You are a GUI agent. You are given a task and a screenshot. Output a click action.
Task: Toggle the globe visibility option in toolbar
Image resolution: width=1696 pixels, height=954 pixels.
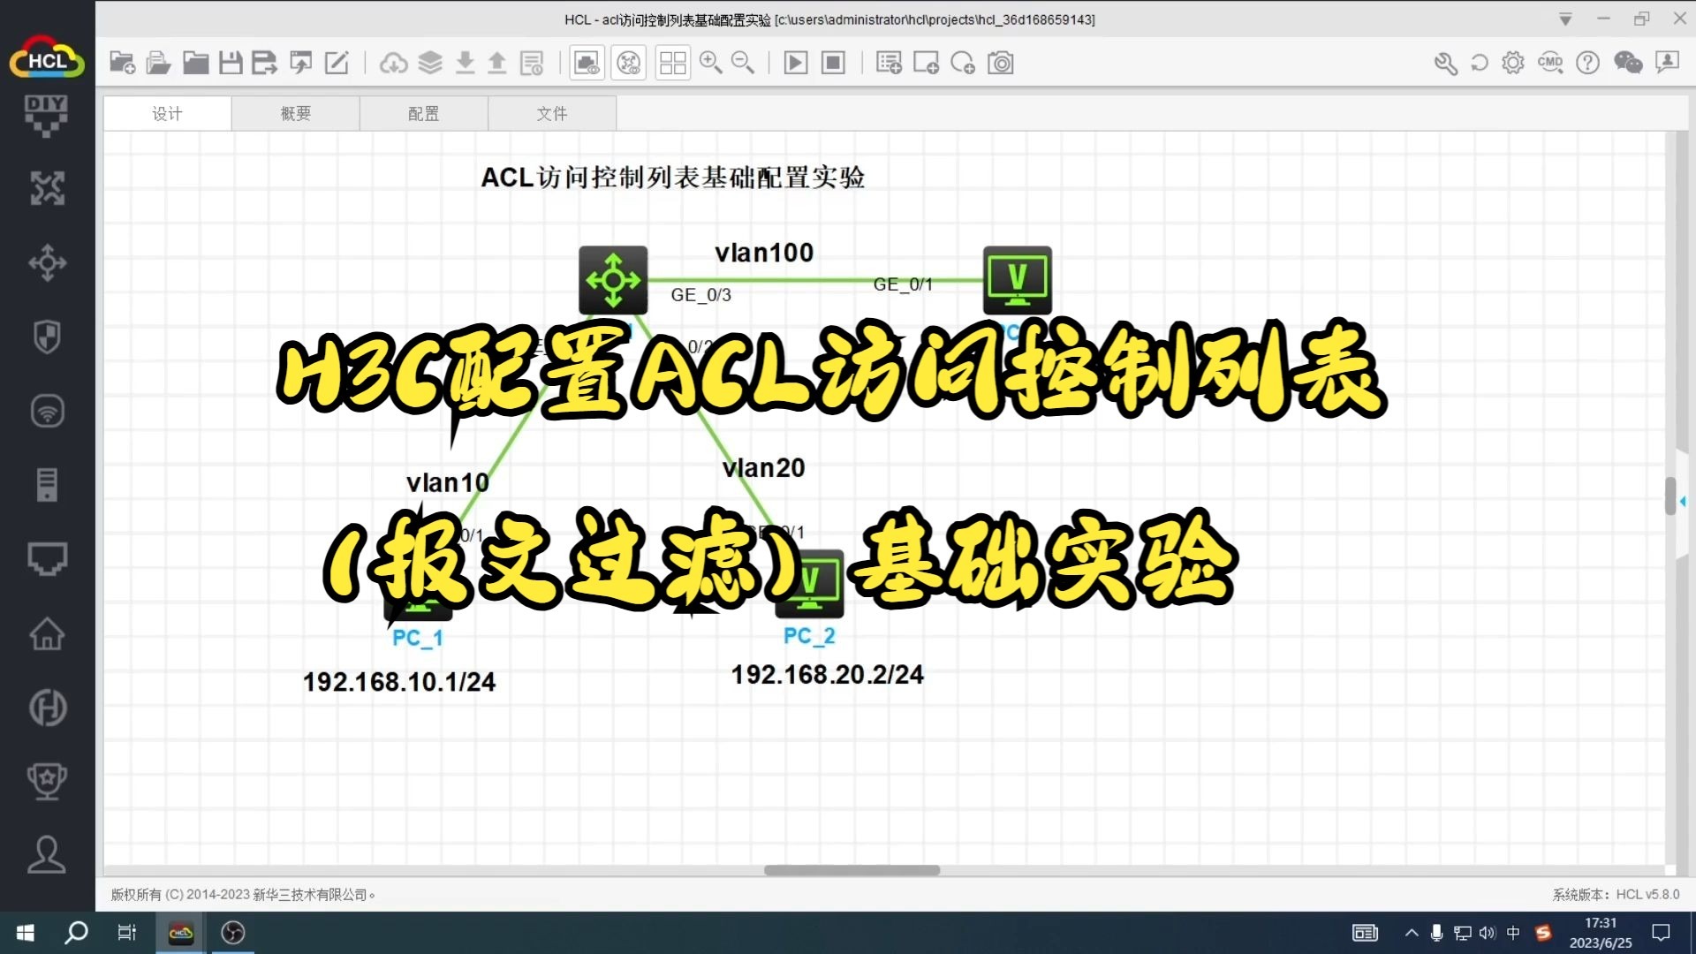coord(629,62)
